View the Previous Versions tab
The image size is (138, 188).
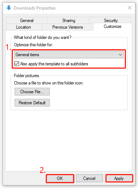click(68, 27)
